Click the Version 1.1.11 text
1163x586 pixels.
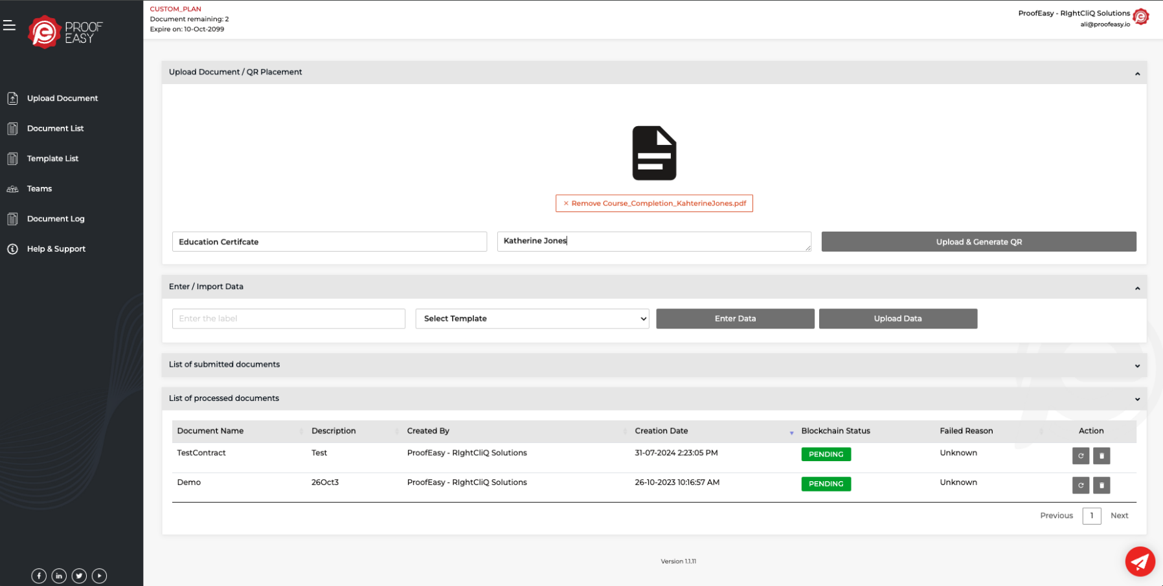[x=678, y=561]
